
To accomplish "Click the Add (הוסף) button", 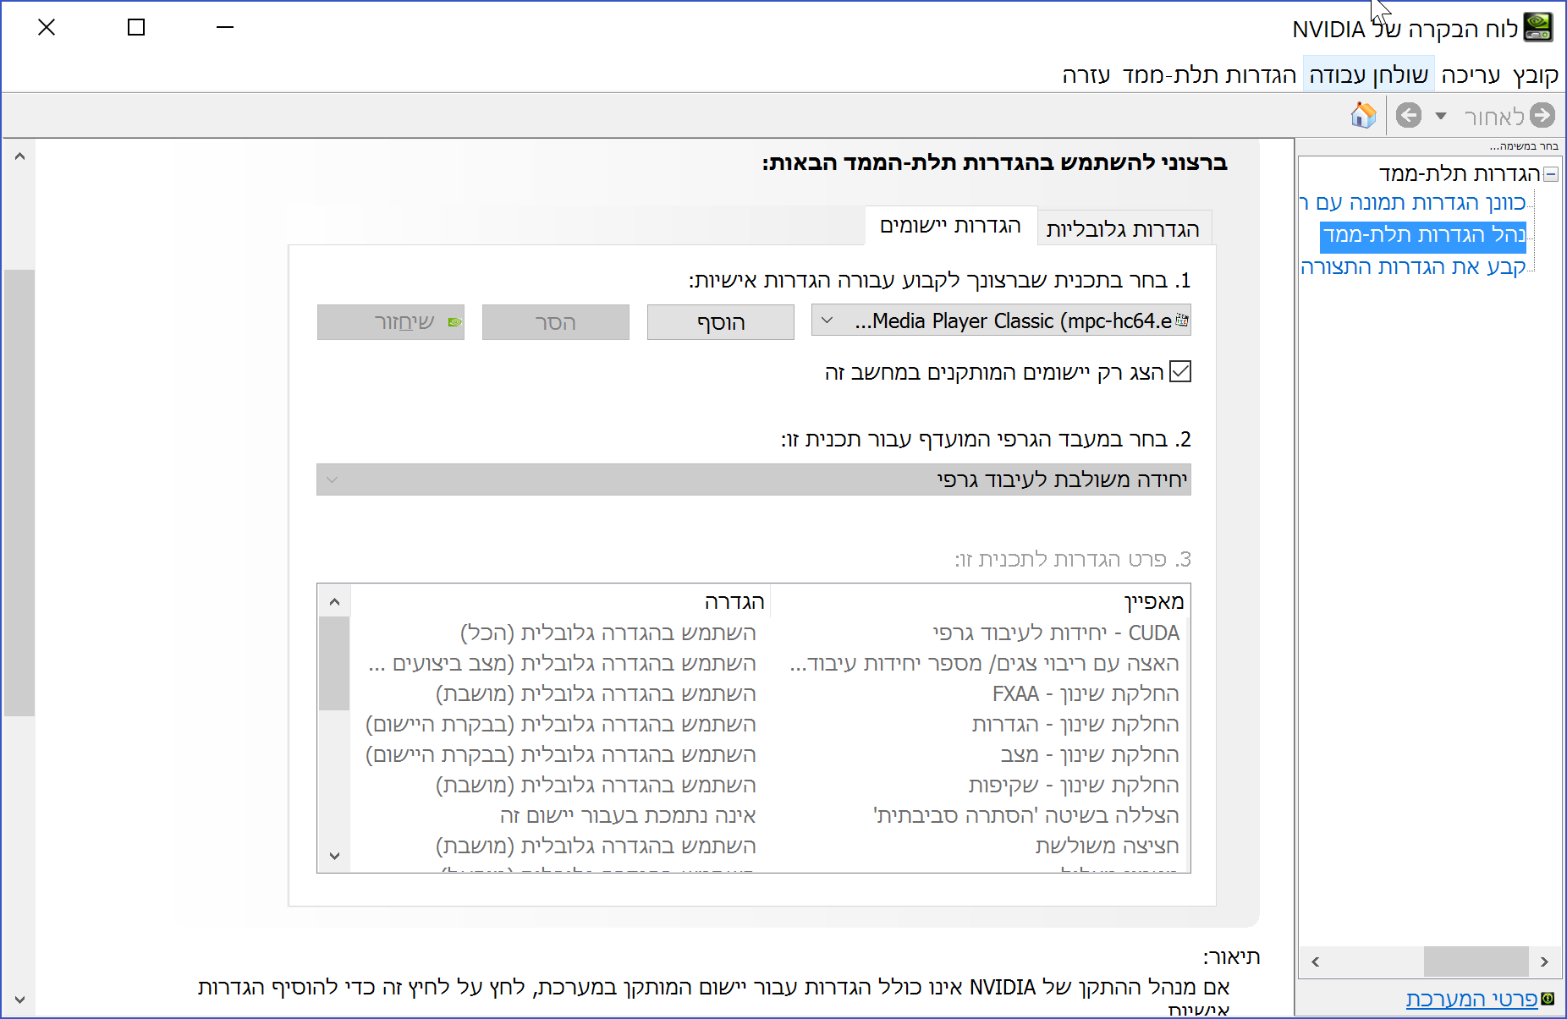I will 721,322.
